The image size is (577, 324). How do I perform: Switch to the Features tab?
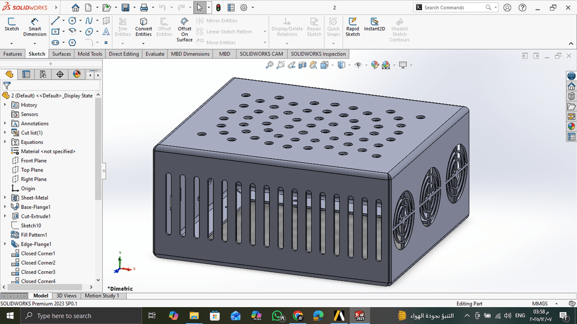12,54
